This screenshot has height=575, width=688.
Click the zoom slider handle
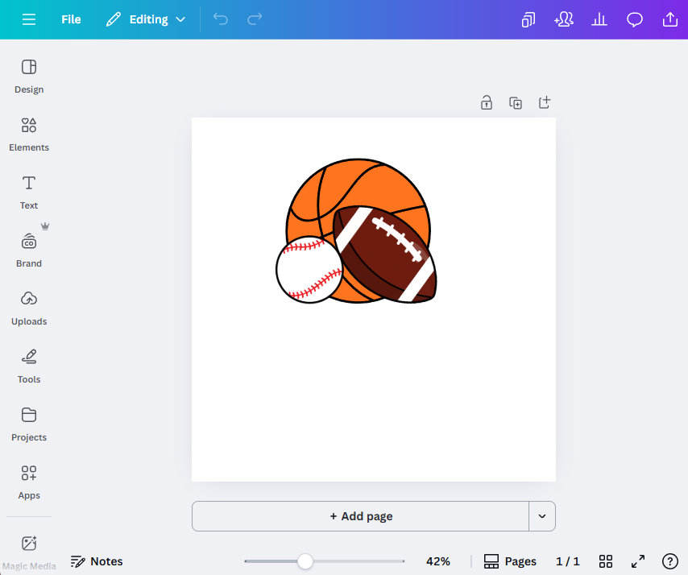coord(305,561)
